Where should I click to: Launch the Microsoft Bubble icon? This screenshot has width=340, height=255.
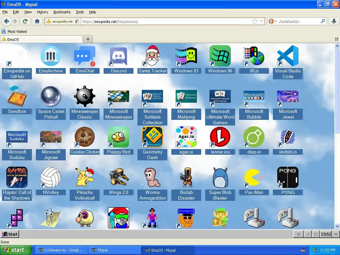(x=254, y=98)
